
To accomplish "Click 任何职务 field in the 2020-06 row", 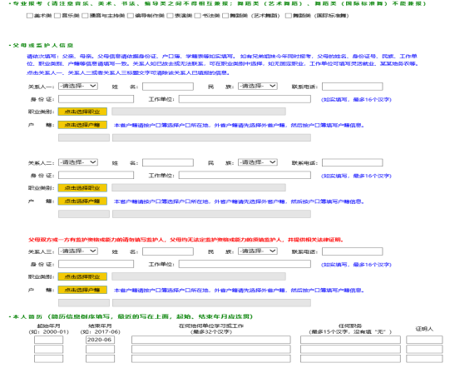I will [x=350, y=340].
